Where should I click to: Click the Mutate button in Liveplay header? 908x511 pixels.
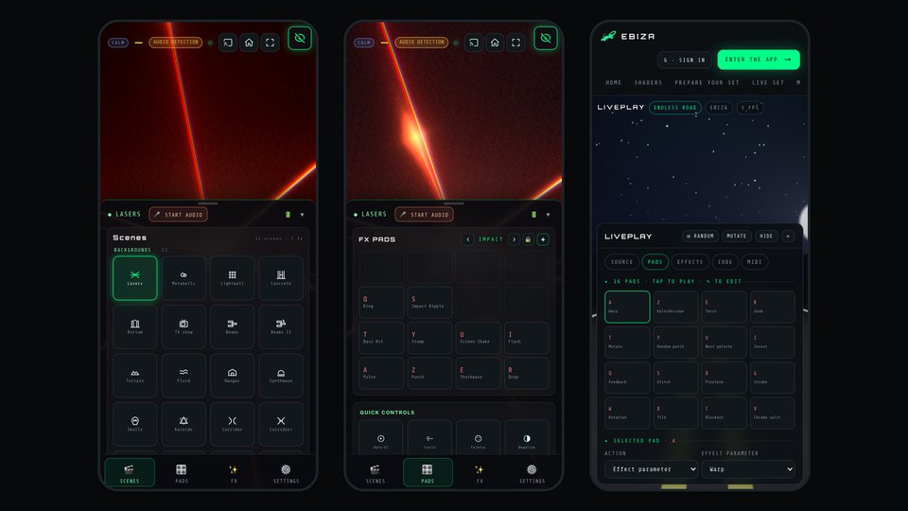click(736, 236)
